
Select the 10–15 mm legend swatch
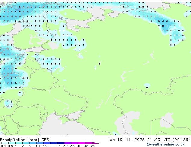click(40, 143)
